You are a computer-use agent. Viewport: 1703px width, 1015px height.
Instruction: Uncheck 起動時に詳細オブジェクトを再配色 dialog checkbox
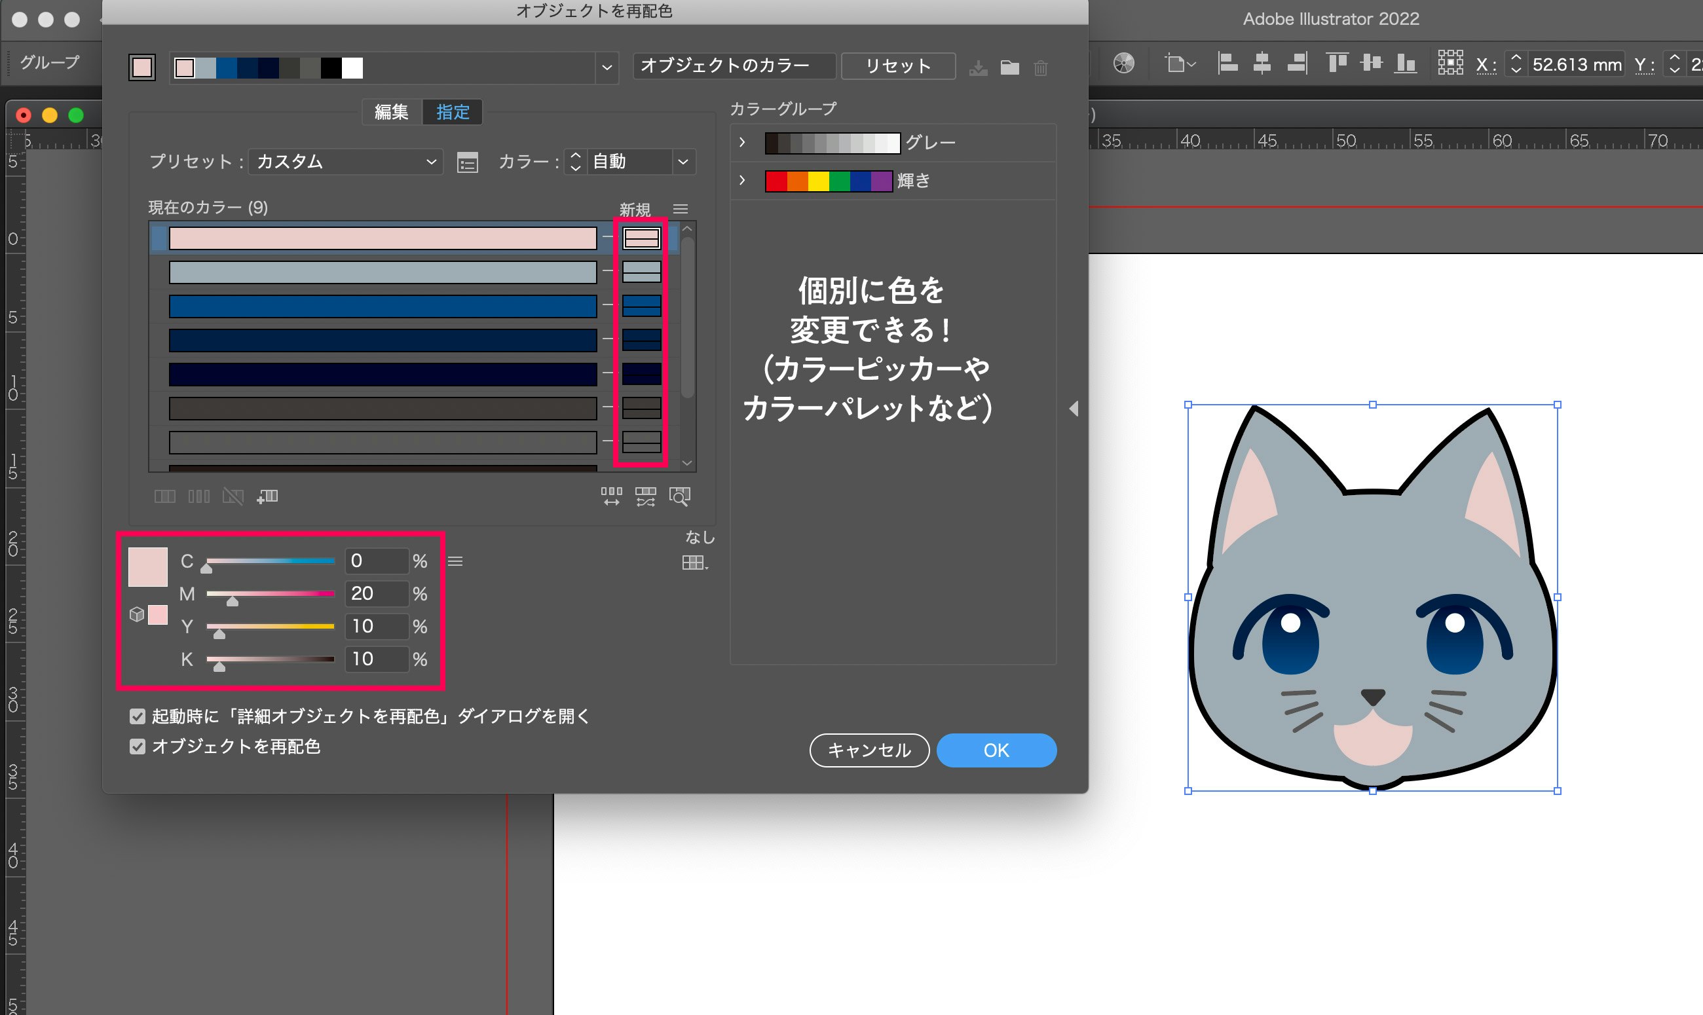coord(138,716)
